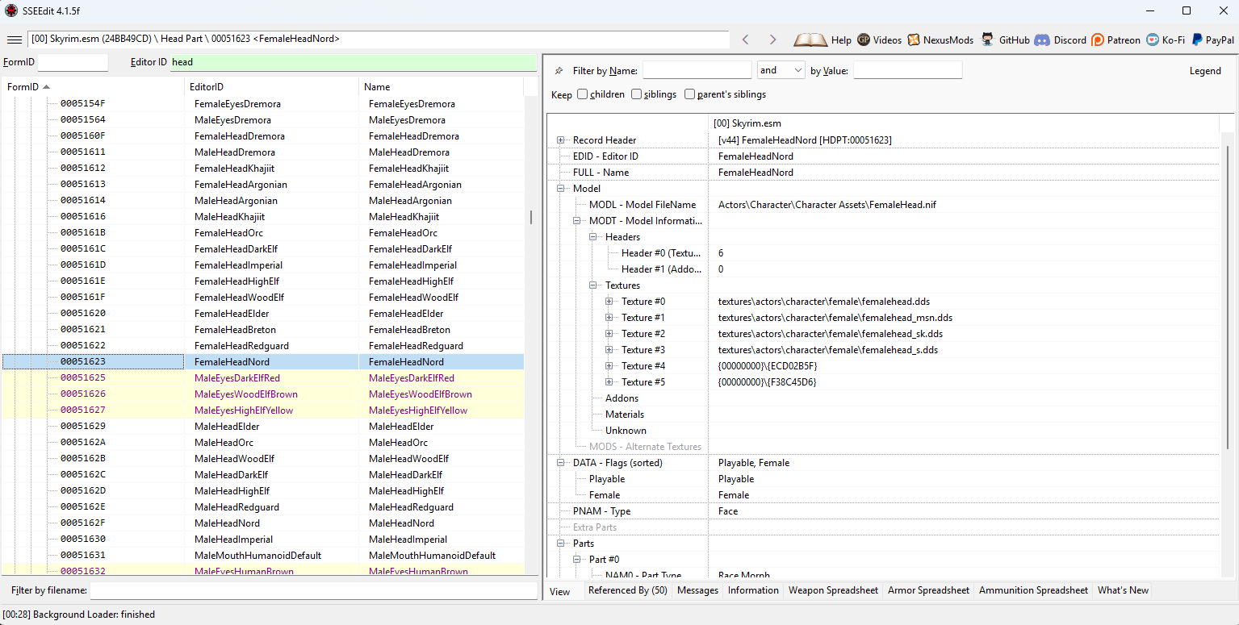Open the What's New tab
Image resolution: width=1239 pixels, height=625 pixels.
coord(1123,590)
